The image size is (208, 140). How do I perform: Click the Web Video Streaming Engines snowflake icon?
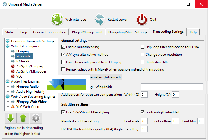[8, 96]
